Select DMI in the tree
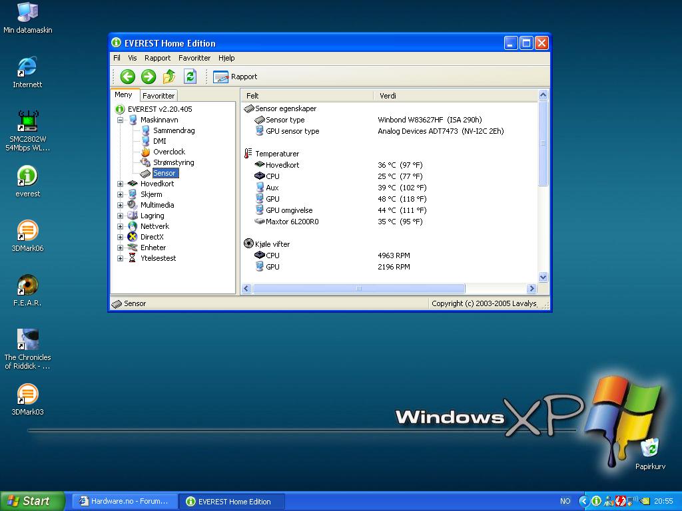Image resolution: width=682 pixels, height=511 pixels. 160,141
